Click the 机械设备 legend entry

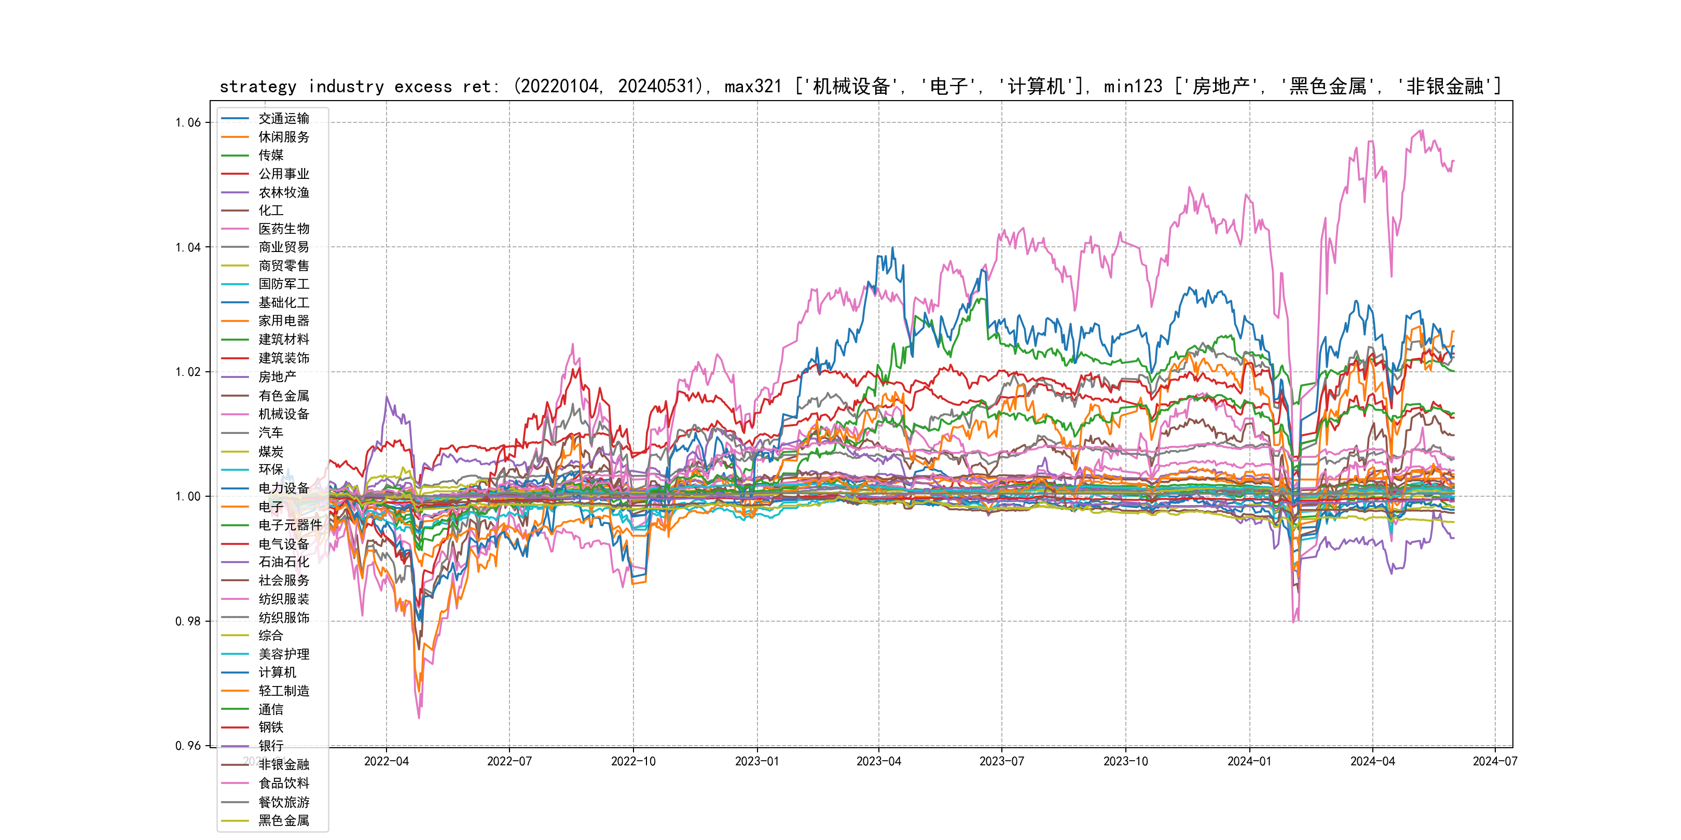pyautogui.click(x=283, y=414)
